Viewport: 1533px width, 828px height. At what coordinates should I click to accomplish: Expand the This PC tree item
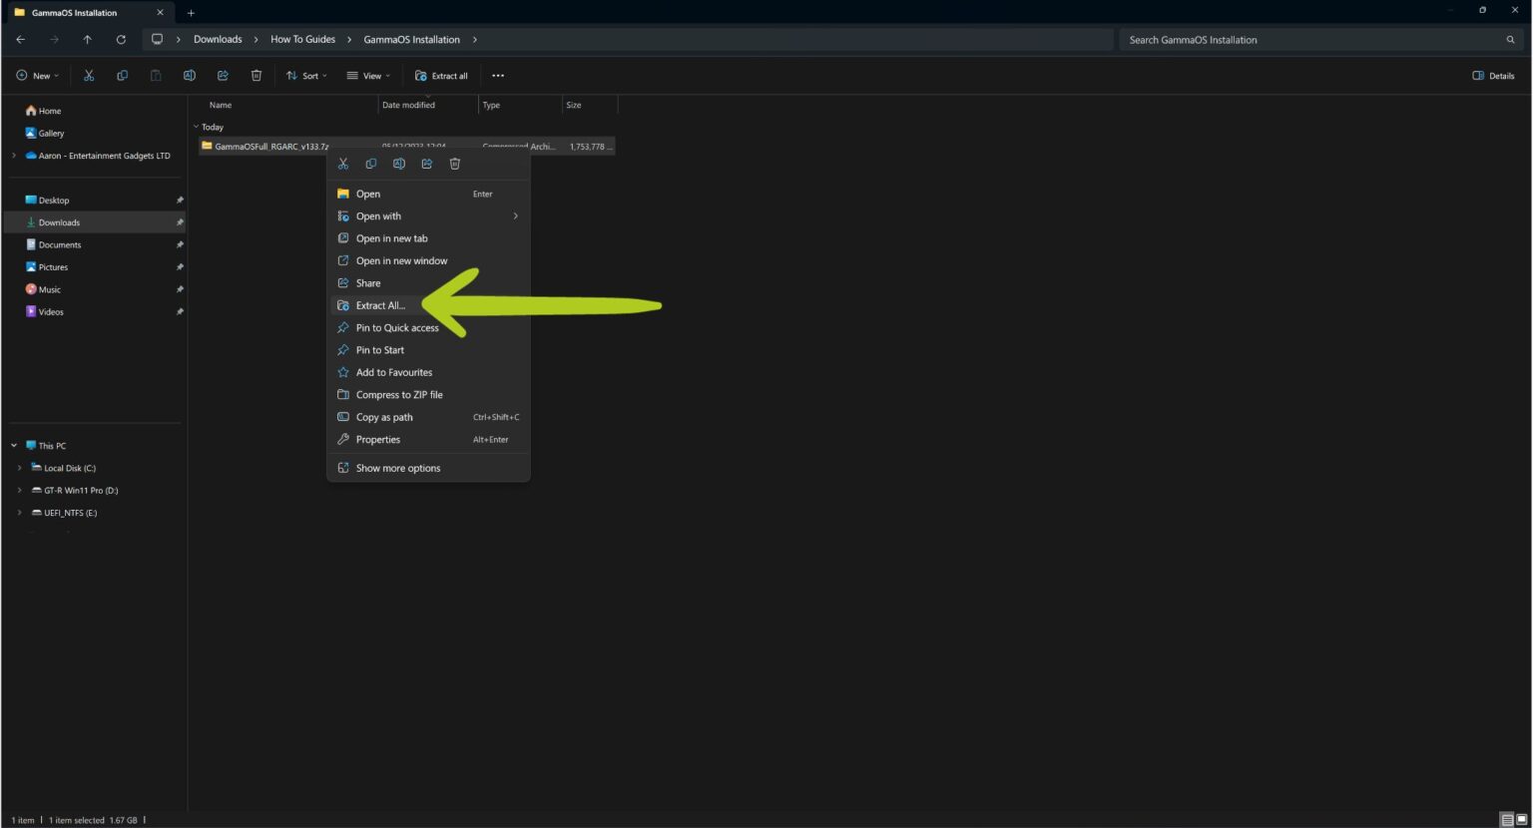click(x=14, y=445)
